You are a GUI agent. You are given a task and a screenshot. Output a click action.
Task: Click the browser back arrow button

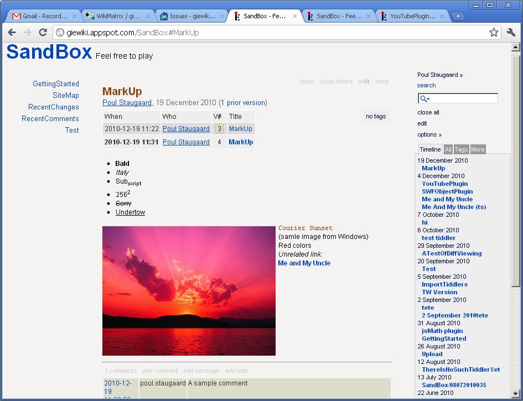(x=12, y=33)
